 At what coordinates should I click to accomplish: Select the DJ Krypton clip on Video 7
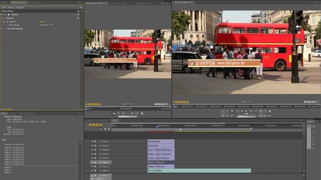click(x=161, y=145)
